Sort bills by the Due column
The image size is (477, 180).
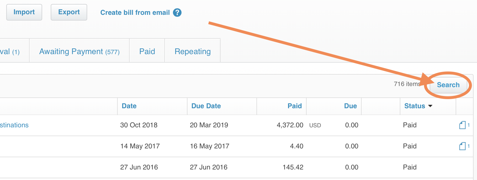(x=351, y=106)
